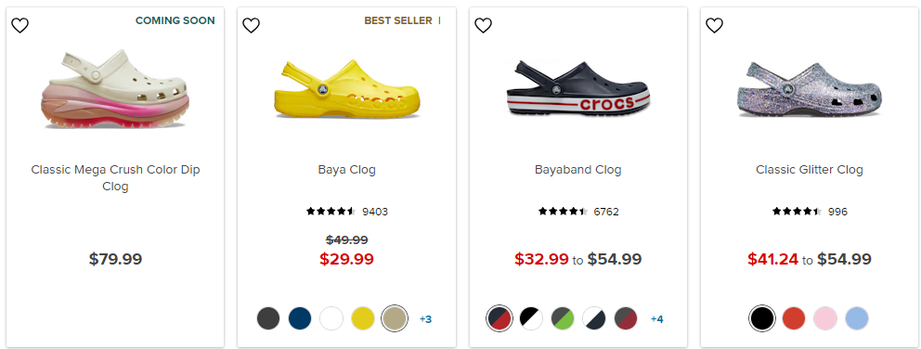This screenshot has width=921, height=349.
Task: Expand the +4 Bayaband Clog colors
Action: point(656,319)
